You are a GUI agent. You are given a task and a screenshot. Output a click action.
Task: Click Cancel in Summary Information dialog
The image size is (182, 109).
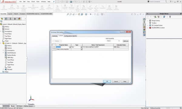click(x=116, y=82)
